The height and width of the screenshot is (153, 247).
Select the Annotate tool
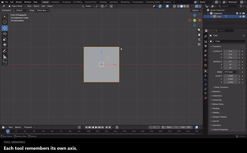(5, 51)
